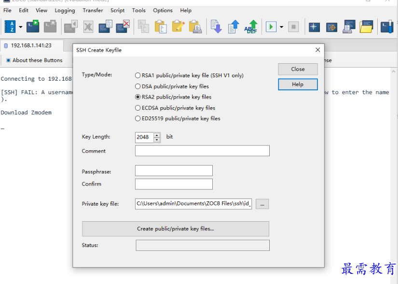400x284 pixels.
Task: Click the gray reconnect terminal arrow icon
Action: (x=70, y=27)
